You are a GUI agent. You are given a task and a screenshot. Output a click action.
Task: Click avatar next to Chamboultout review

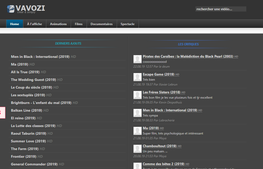137,149
